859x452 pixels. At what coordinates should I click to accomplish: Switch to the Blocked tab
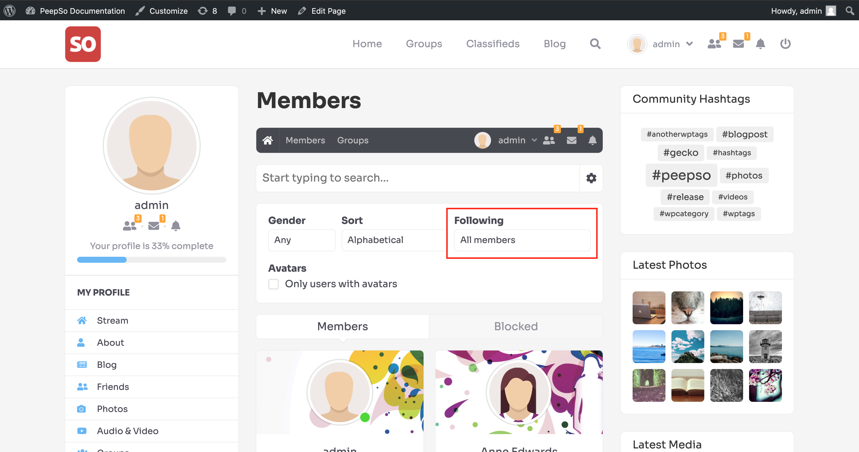tap(516, 326)
